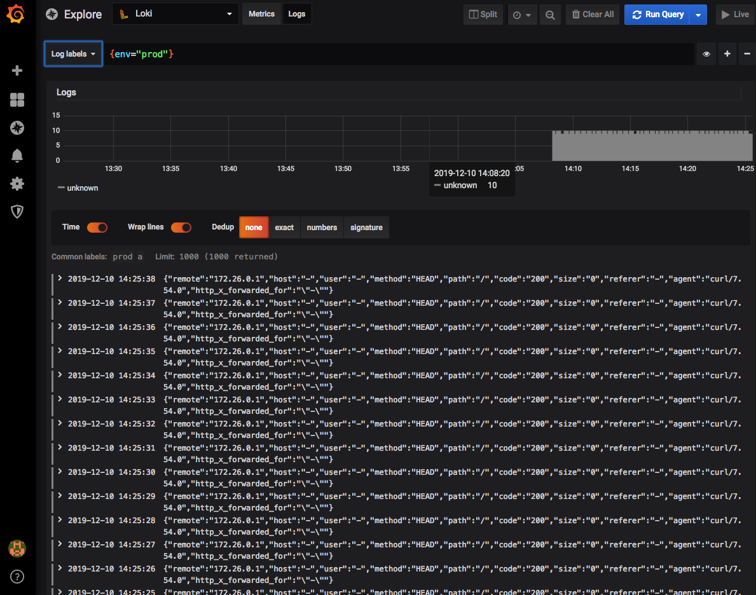This screenshot has height=595, width=756.
Task: Click the Logs panel title
Action: pos(67,92)
